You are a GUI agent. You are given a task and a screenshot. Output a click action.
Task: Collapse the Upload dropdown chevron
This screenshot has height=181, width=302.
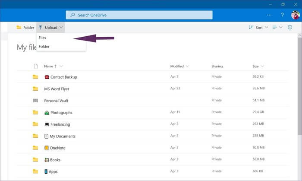coord(61,27)
